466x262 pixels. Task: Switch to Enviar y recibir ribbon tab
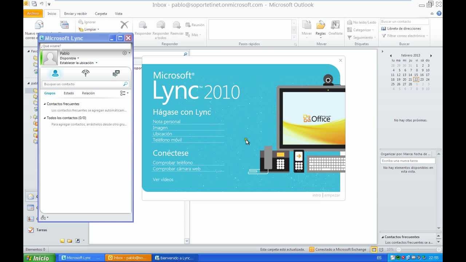coord(75,14)
